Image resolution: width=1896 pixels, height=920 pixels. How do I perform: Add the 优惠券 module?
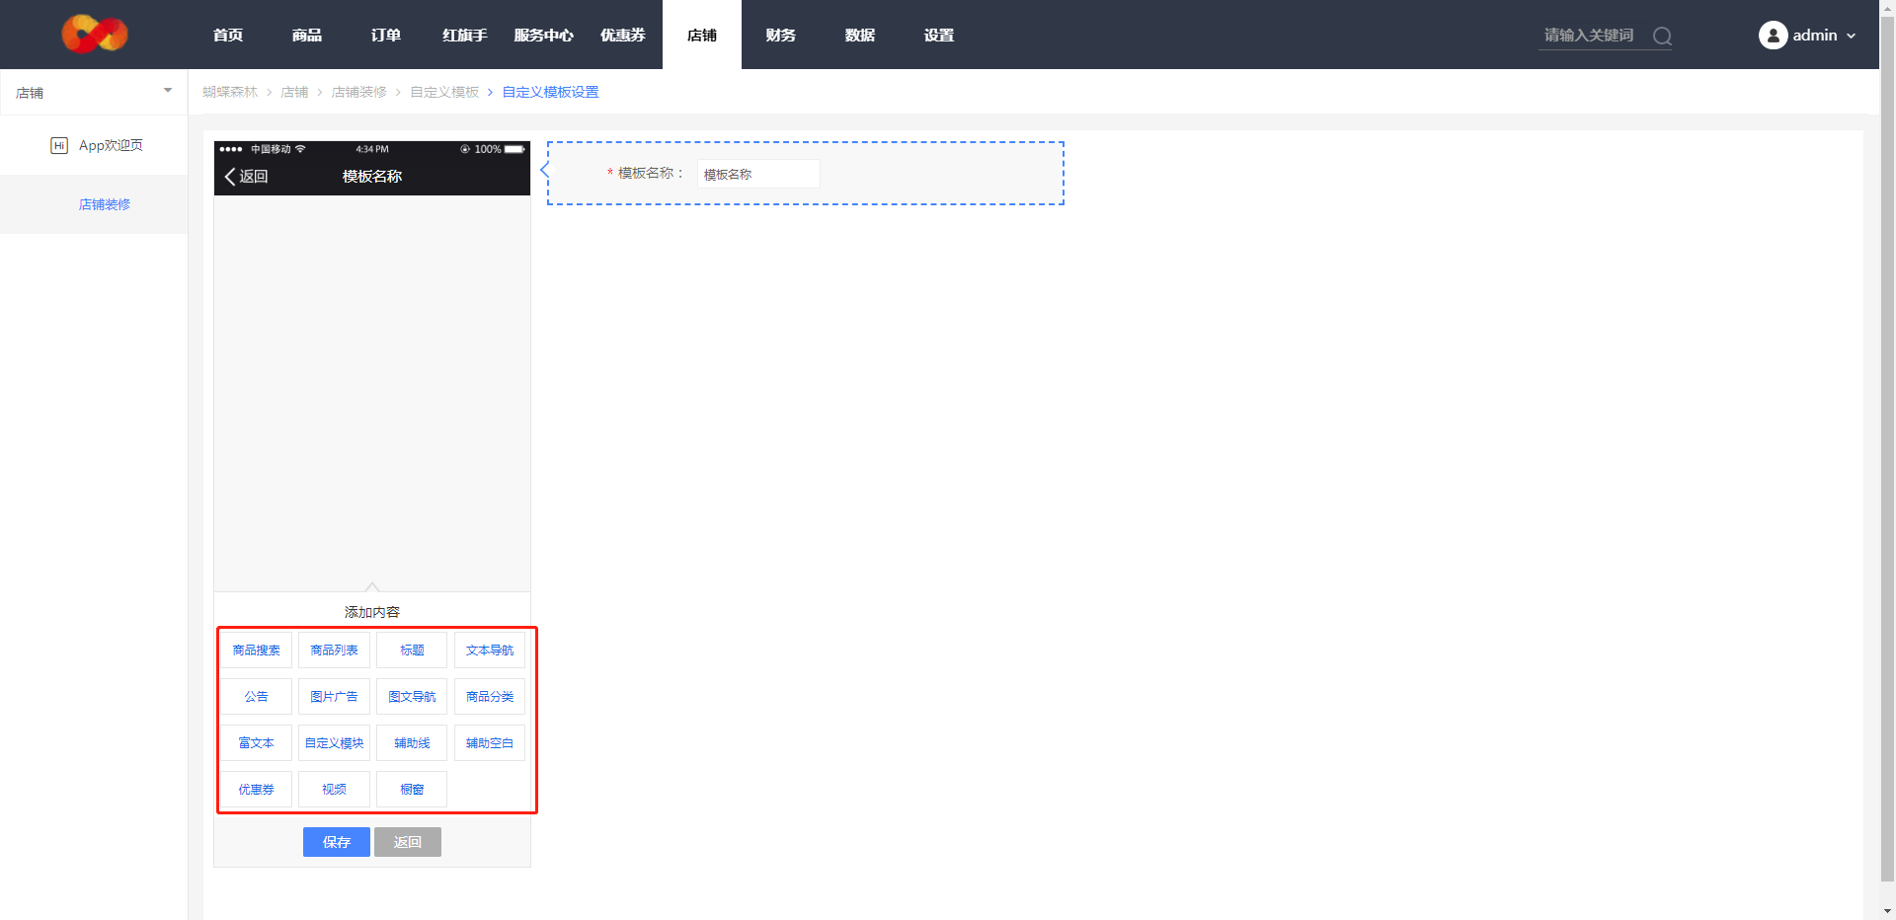[257, 790]
